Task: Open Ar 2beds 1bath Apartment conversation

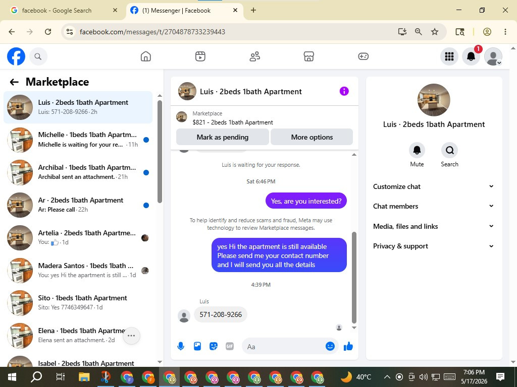Action: [x=78, y=205]
